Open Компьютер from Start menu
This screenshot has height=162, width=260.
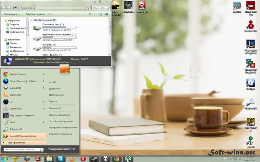55,108
